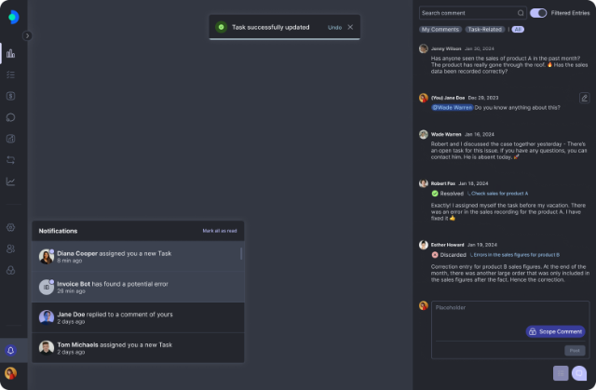Open the chat bubble icon in the sidebar
596x390 pixels.
(x=10, y=117)
